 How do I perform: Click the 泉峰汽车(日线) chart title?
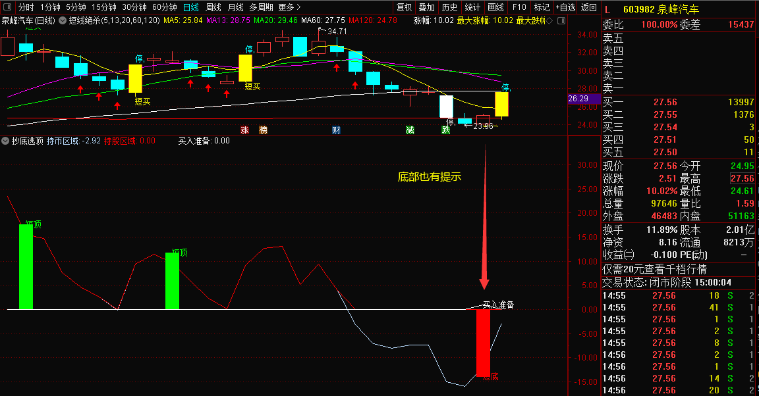28,21
